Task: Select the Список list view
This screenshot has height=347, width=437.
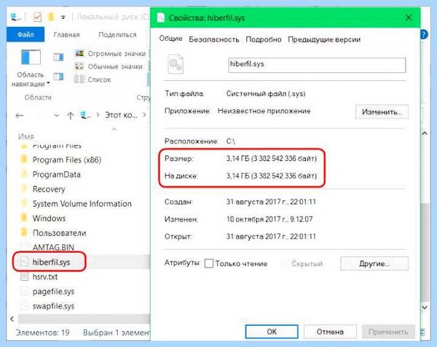Action: [x=92, y=79]
